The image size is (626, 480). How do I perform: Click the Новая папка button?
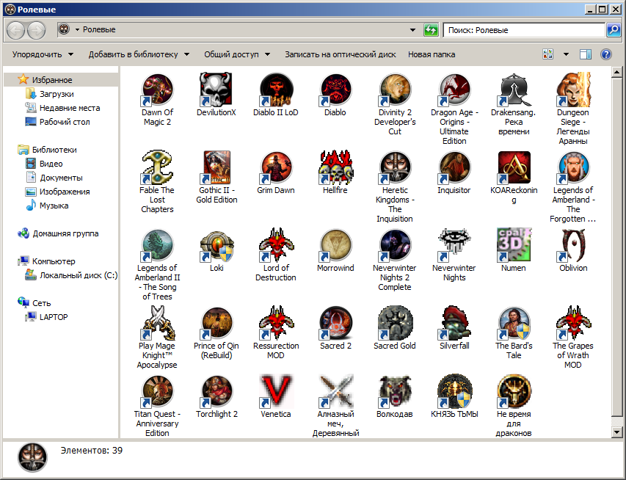[x=432, y=54]
